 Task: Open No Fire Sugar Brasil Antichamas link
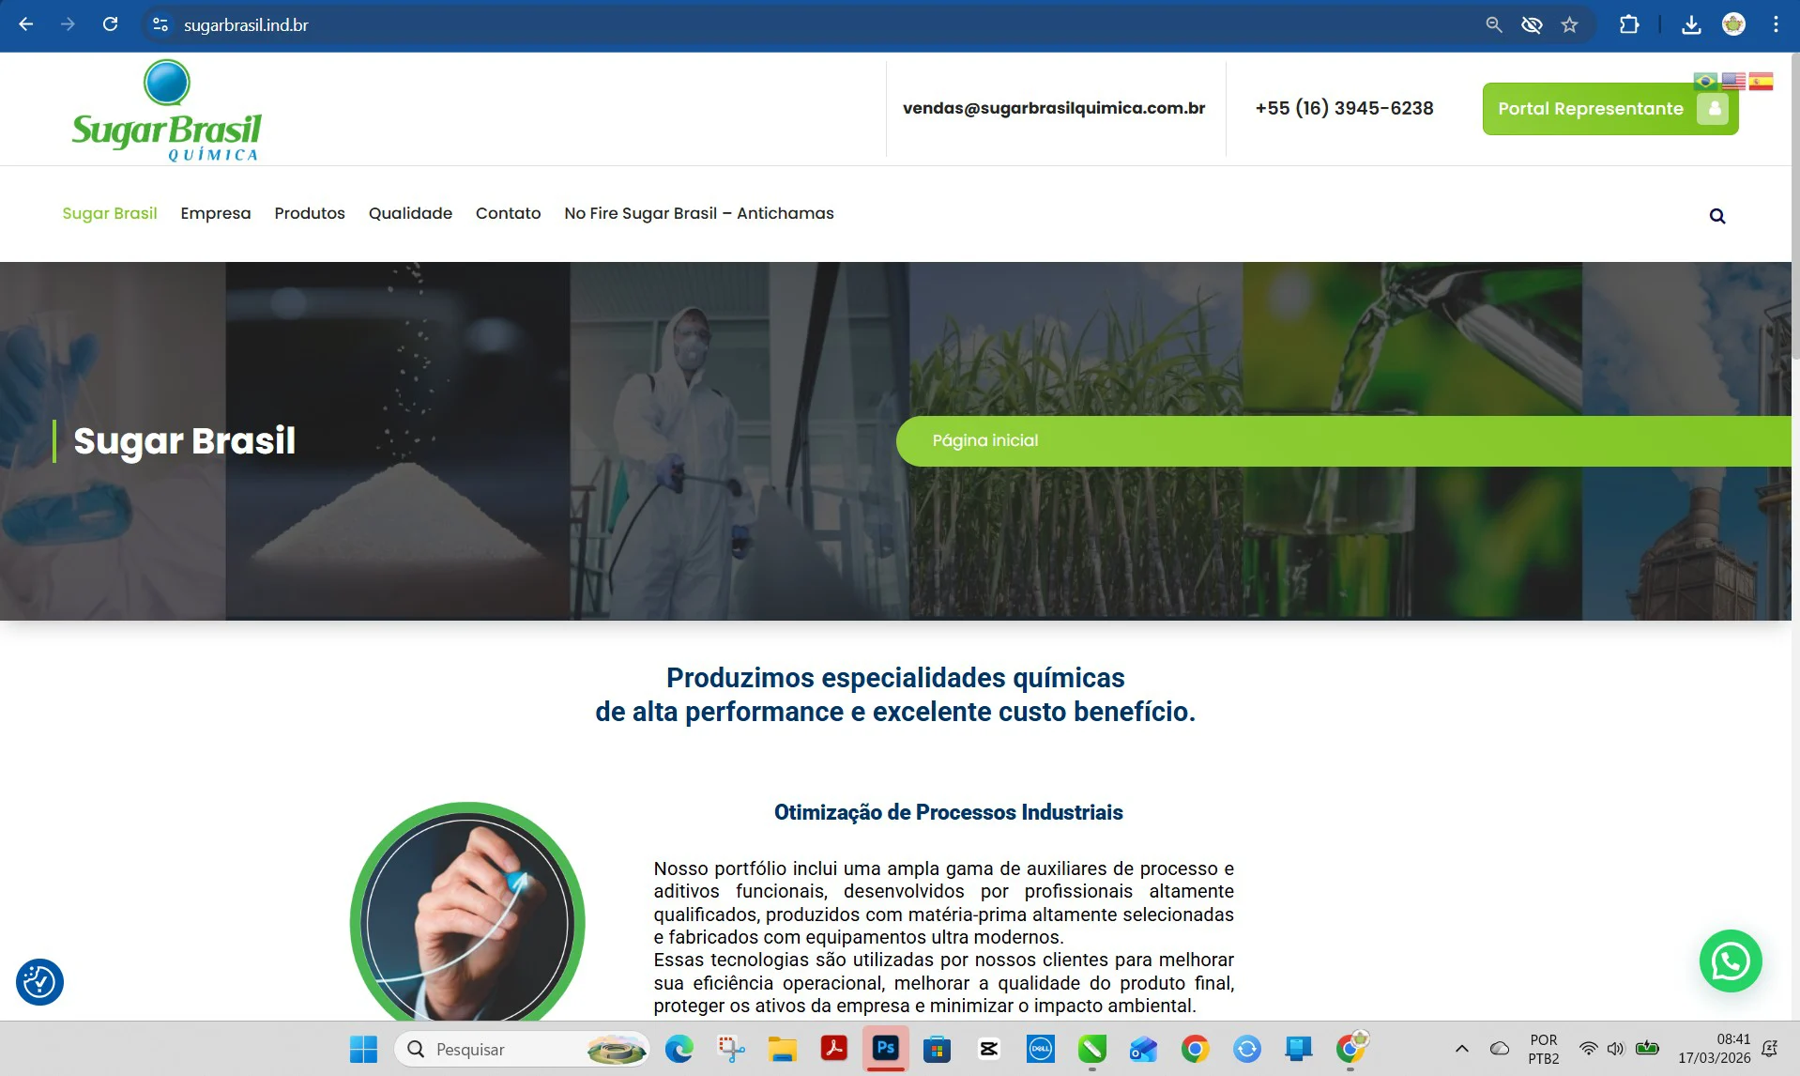[698, 213]
